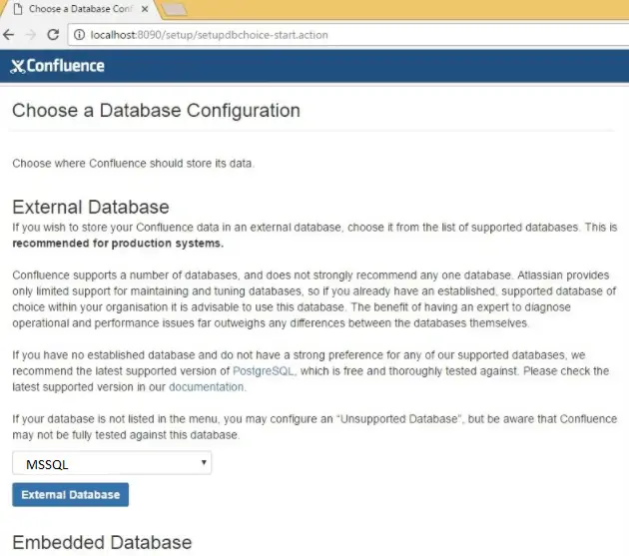
Task: Select the Choose a Database Configuration tab
Action: tap(80, 10)
